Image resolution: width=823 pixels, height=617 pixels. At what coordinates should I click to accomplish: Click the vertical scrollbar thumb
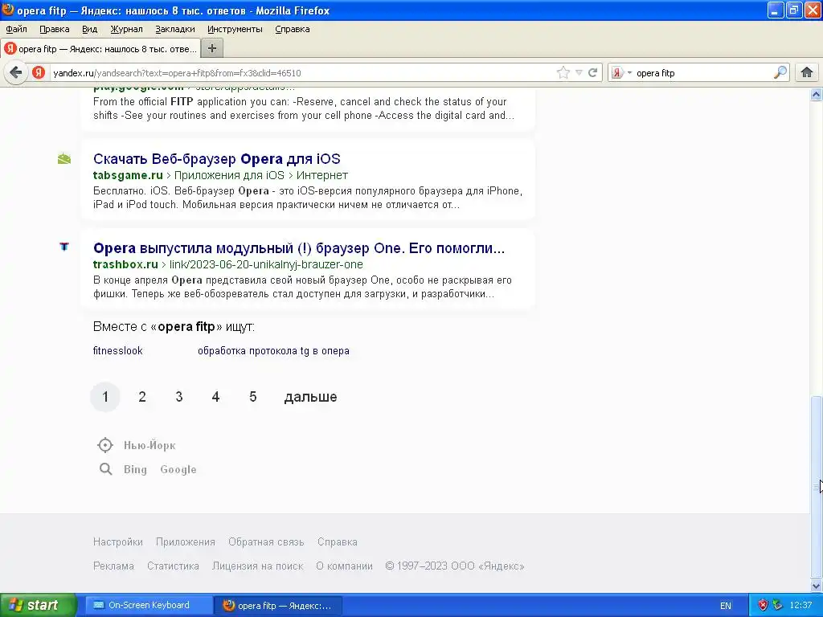[817, 487]
